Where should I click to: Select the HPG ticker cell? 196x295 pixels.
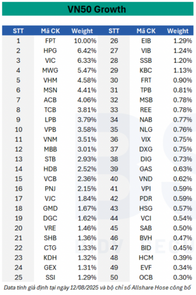[50, 51]
